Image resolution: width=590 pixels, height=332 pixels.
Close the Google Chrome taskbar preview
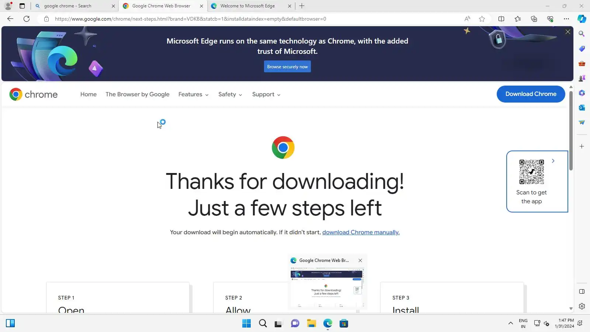(x=360, y=260)
